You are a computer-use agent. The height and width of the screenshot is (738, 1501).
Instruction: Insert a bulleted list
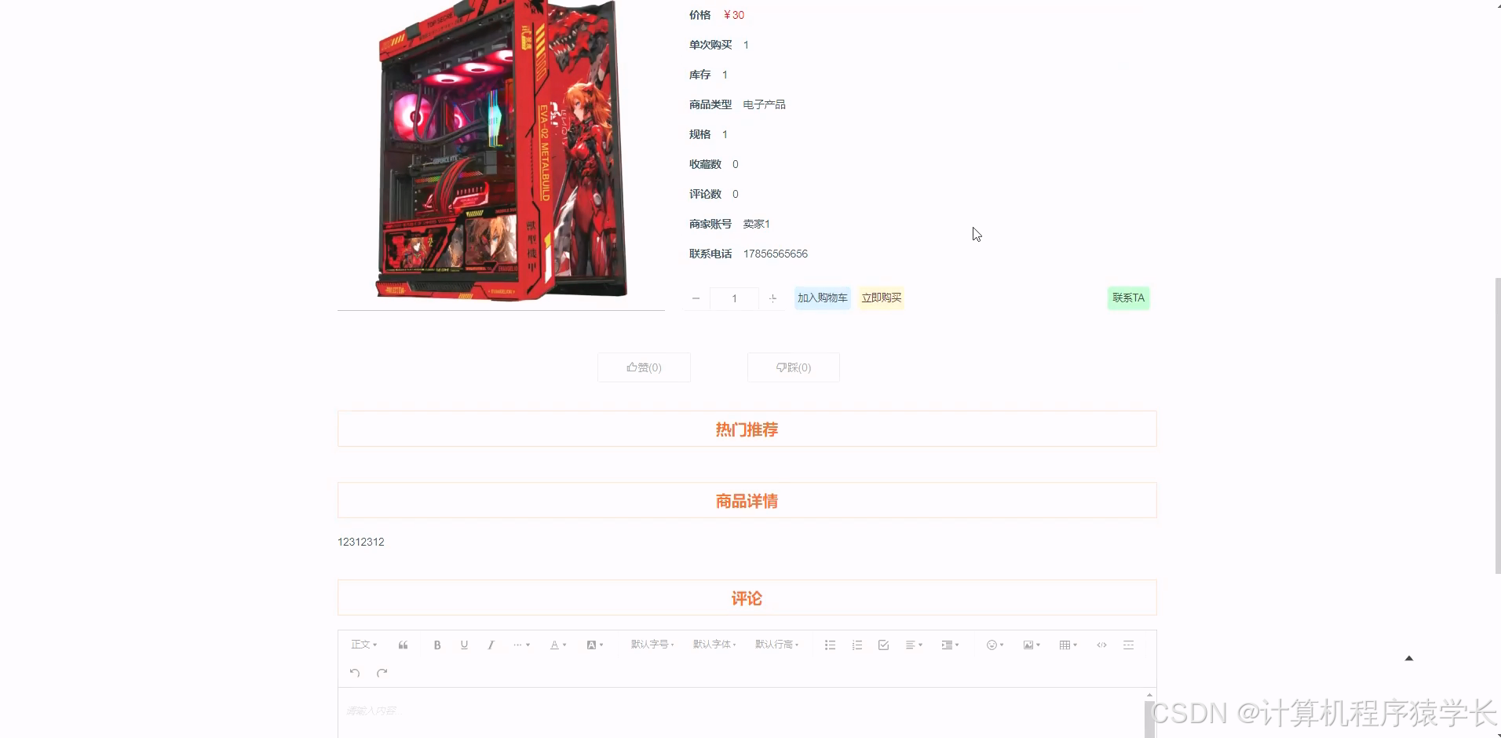pos(829,645)
